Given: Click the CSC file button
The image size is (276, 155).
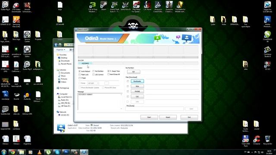Looking at the screenshot, I should tap(137, 96).
